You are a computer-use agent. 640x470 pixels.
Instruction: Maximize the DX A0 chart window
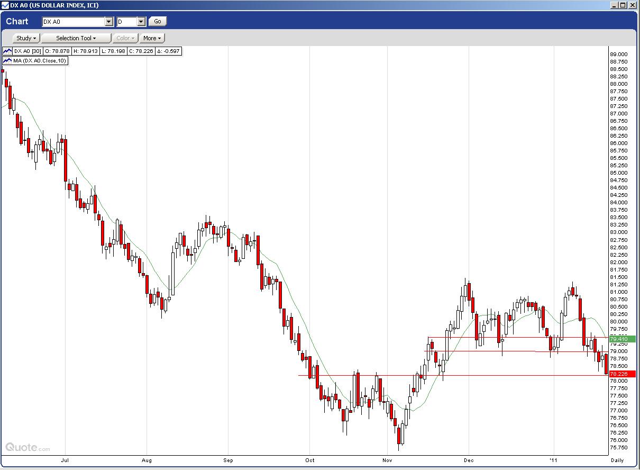[x=623, y=5]
